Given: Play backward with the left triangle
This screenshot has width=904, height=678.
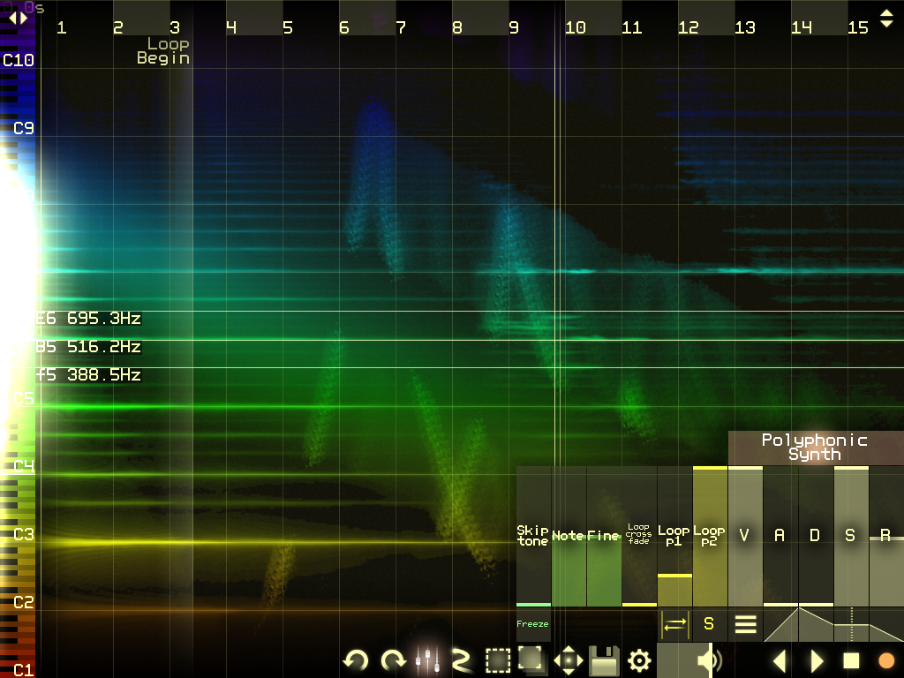Looking at the screenshot, I should click(780, 660).
